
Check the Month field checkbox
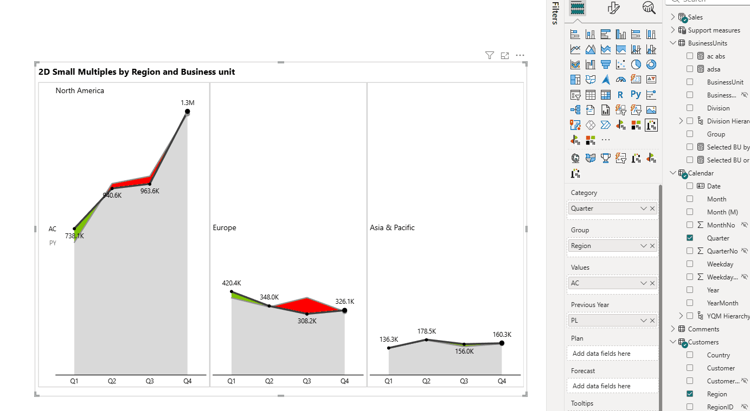point(690,199)
